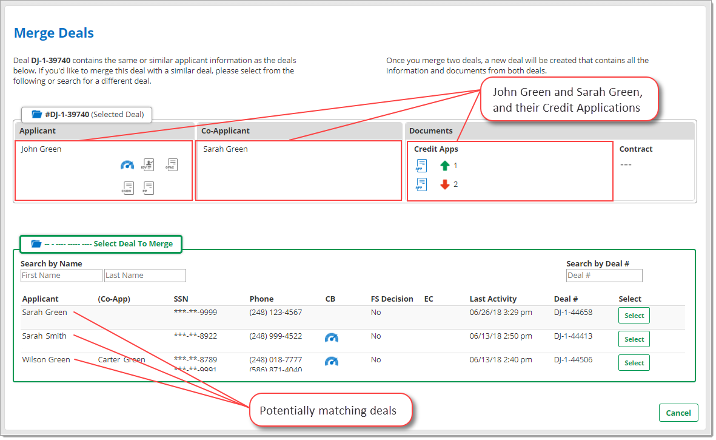
Task: Select deal DJ-1-44658 to merge
Action: [634, 316]
